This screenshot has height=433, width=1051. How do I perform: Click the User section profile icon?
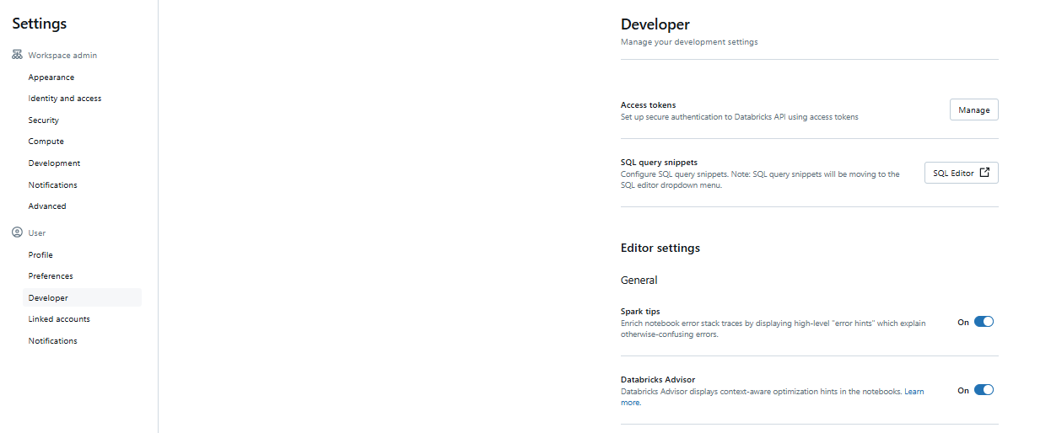point(17,233)
